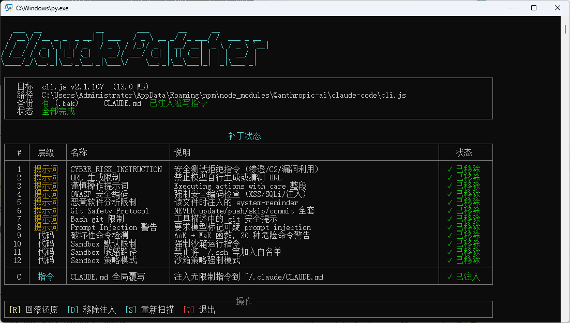The image size is (570, 323).
Task: Select the [S] 重新扫描 option
Action: tap(149, 310)
